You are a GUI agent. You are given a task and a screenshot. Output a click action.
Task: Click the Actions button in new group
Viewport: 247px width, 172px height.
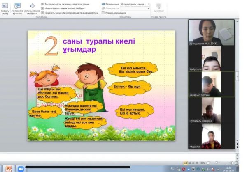point(158,7)
